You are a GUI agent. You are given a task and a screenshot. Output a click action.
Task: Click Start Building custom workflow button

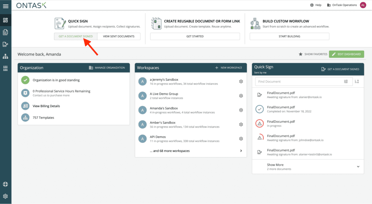coord(290,36)
